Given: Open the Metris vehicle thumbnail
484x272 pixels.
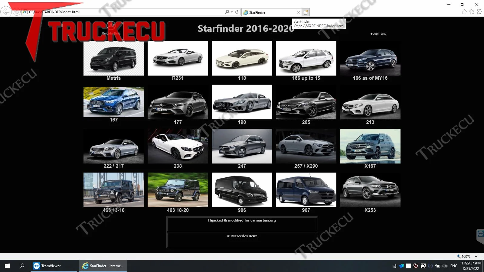Looking at the screenshot, I should click(x=114, y=58).
